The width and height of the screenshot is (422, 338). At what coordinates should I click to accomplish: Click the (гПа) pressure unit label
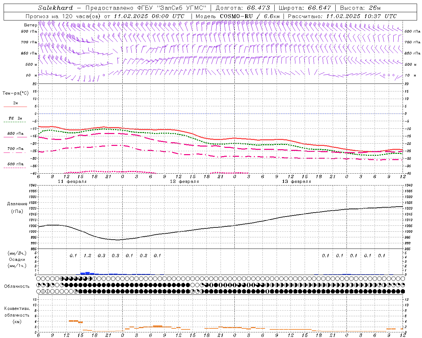pyautogui.click(x=17, y=212)
